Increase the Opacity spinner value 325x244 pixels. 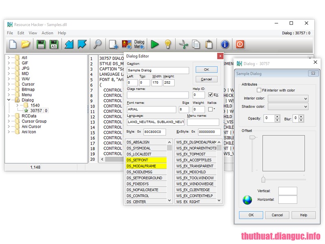coord(277,117)
